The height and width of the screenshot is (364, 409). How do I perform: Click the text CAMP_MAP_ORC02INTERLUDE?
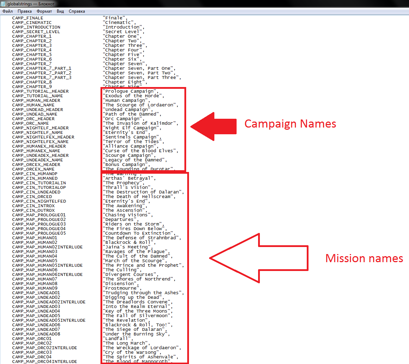(x=45, y=348)
